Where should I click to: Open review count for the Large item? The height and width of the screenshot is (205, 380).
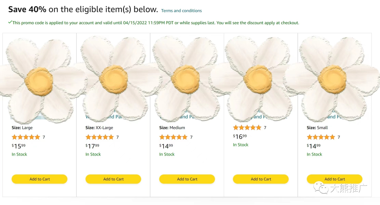click(44, 137)
